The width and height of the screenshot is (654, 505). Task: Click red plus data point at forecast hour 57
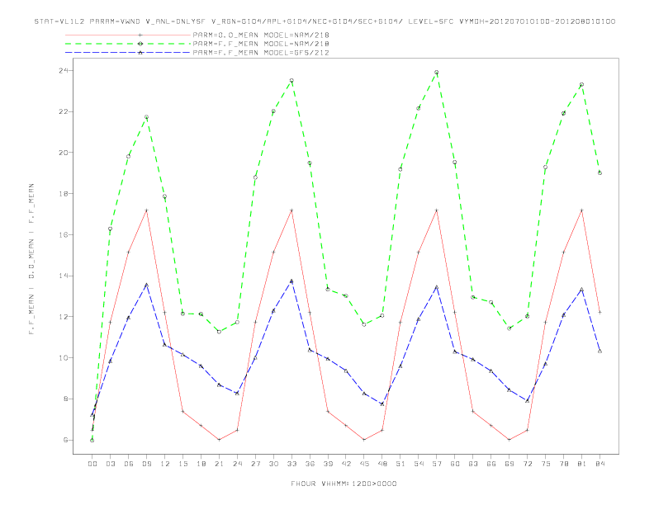tap(437, 210)
